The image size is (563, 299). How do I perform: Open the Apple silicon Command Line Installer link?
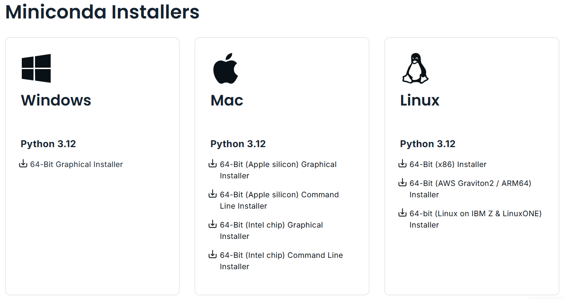(279, 195)
